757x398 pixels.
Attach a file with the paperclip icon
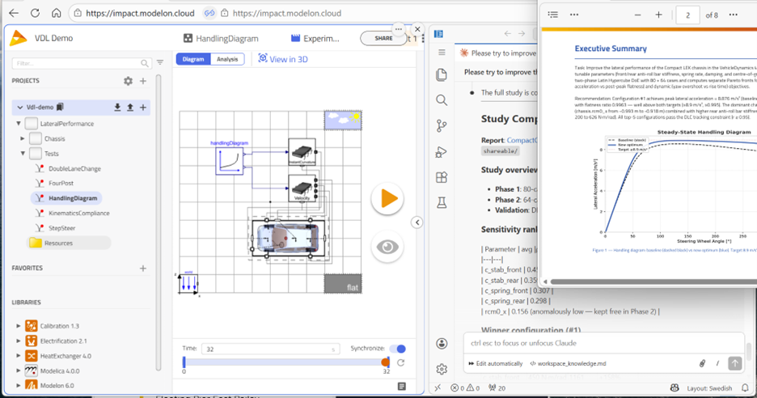pyautogui.click(x=703, y=363)
